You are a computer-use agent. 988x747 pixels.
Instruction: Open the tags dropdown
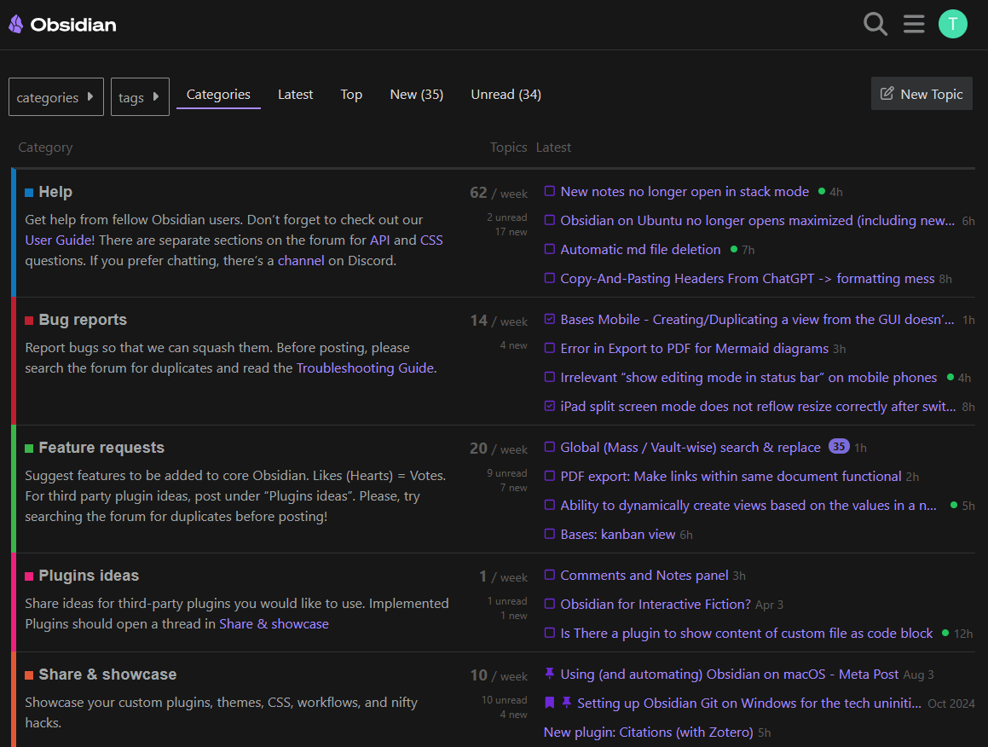[140, 97]
